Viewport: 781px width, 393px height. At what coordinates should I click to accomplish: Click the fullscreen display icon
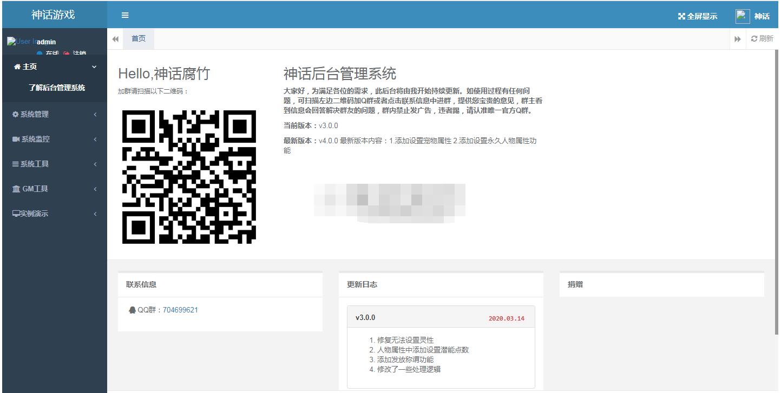pyautogui.click(x=681, y=16)
